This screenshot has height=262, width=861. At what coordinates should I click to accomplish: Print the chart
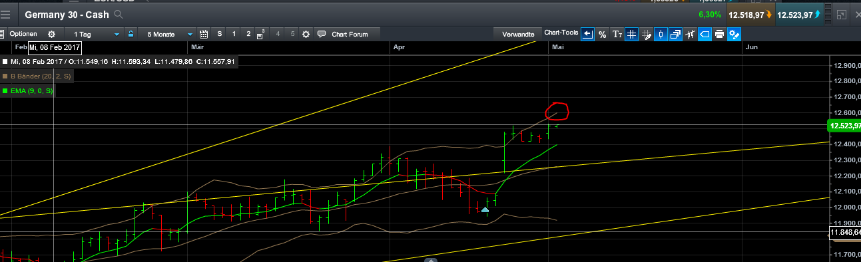click(719, 34)
